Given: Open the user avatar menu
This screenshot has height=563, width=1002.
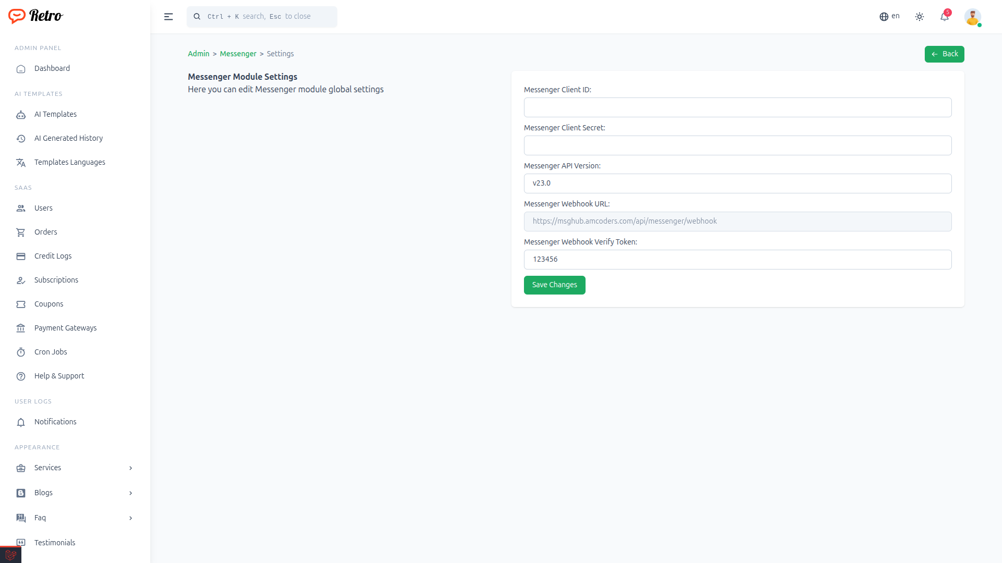Looking at the screenshot, I should (972, 17).
